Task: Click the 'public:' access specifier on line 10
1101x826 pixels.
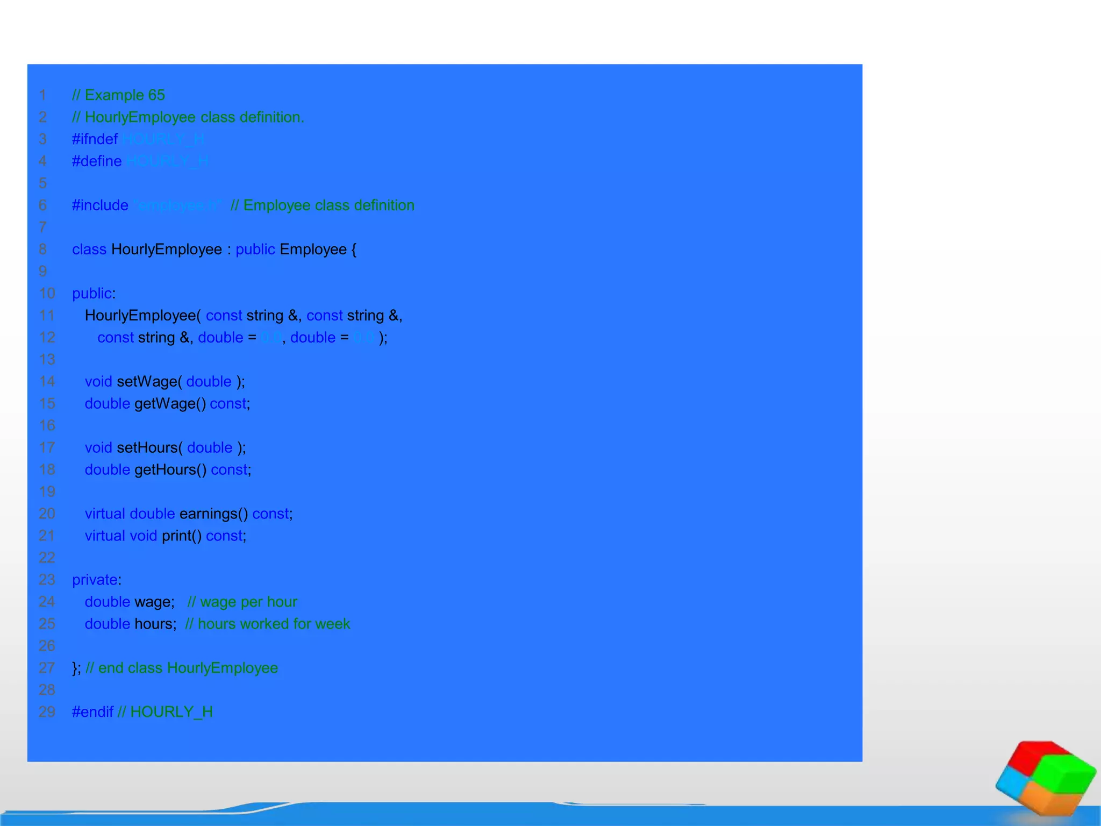Action: click(94, 294)
